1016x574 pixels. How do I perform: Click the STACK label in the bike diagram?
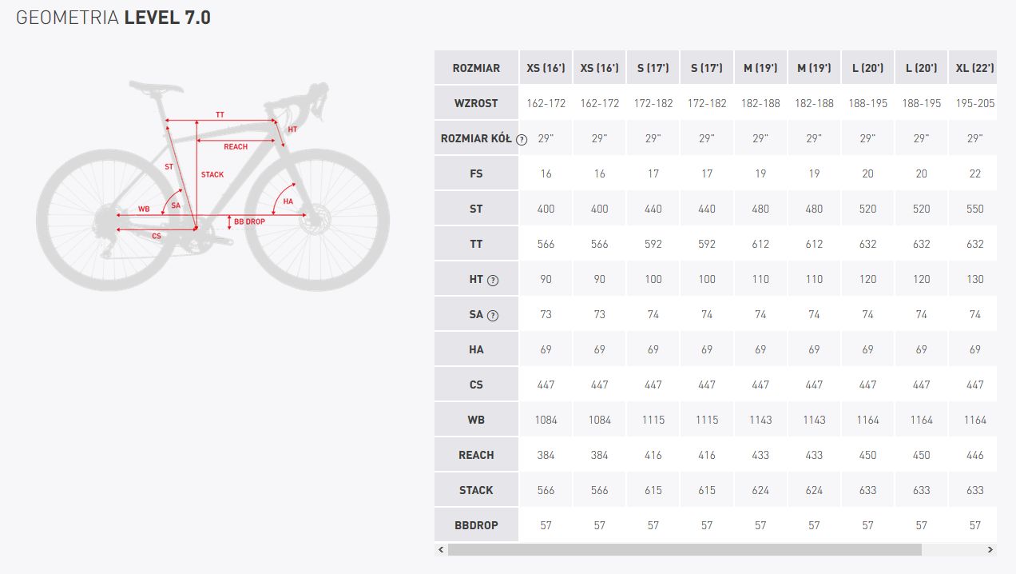tap(212, 174)
